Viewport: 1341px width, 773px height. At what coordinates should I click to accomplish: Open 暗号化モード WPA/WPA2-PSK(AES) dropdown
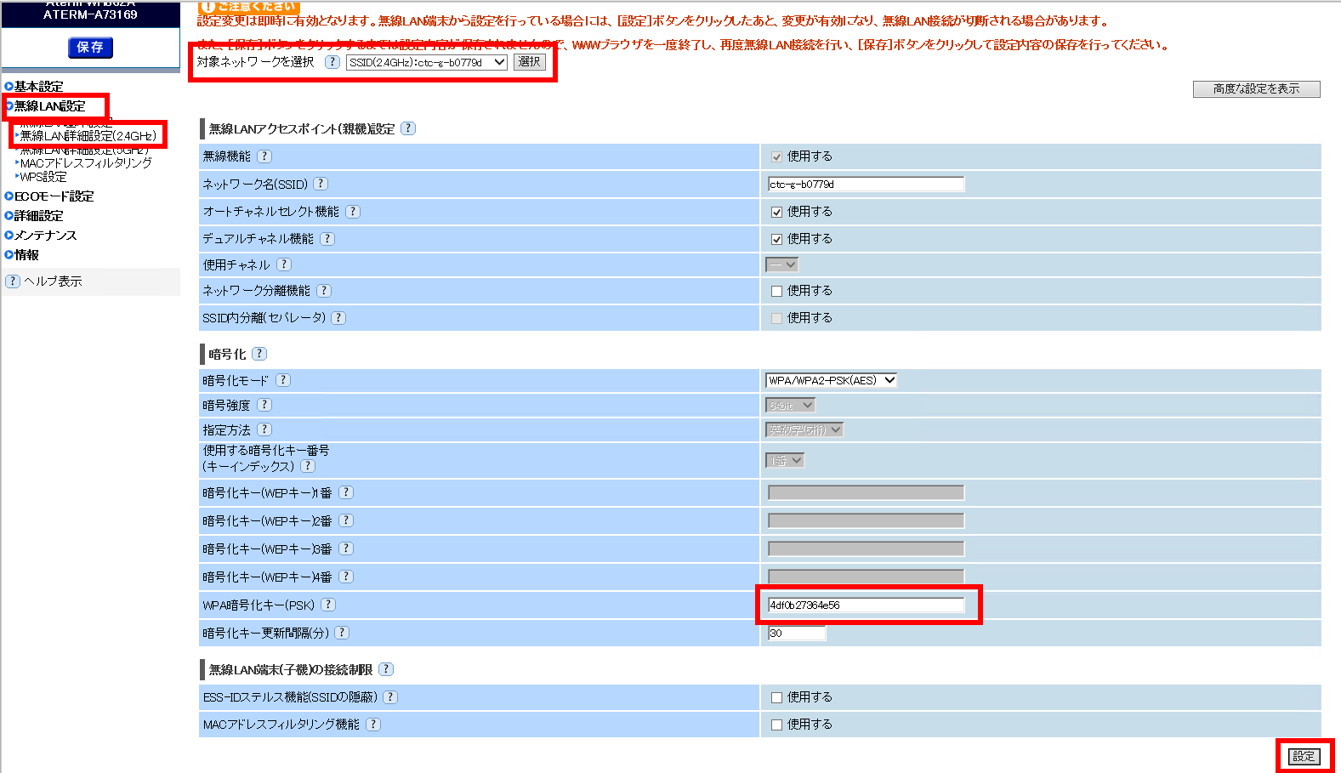(831, 380)
